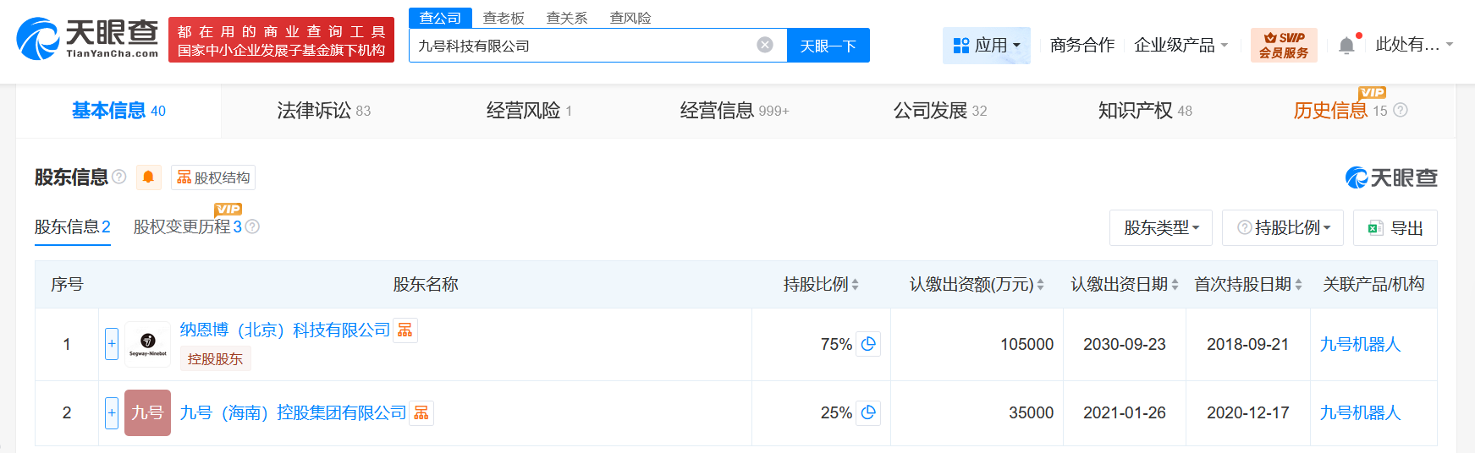This screenshot has height=453, width=1475.
Task: Open equity structure icon beside 九号(海南)
Action: click(421, 412)
